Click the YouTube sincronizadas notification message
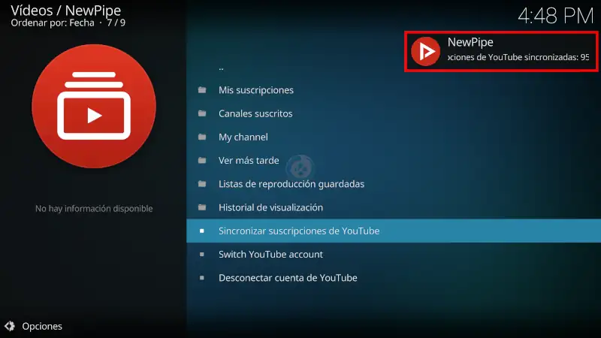Image resolution: width=601 pixels, height=338 pixels. [518, 58]
